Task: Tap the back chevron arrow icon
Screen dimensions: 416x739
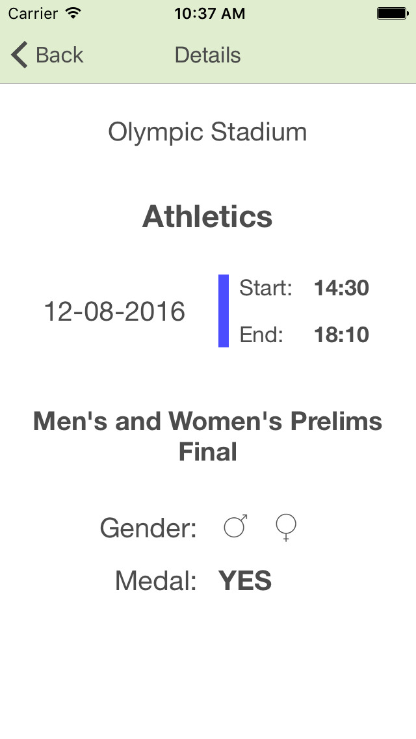Action: (18, 55)
